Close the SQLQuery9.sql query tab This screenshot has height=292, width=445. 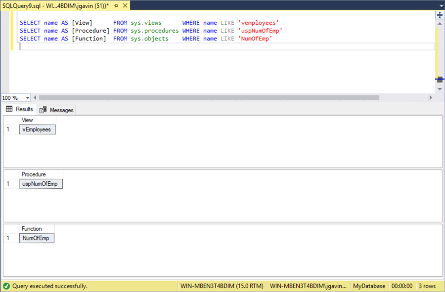(125, 6)
